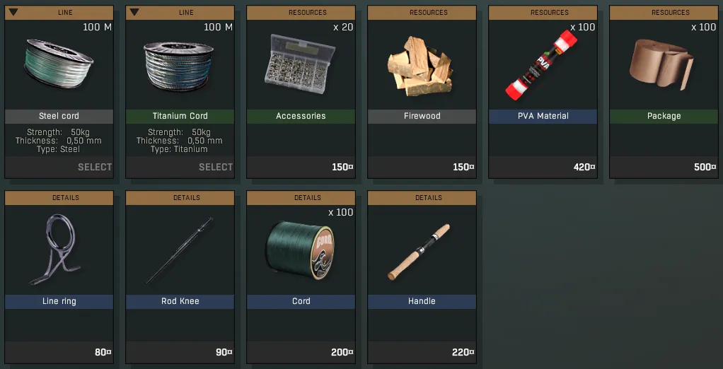Click the Line ring DETAILS header

[x=59, y=198]
